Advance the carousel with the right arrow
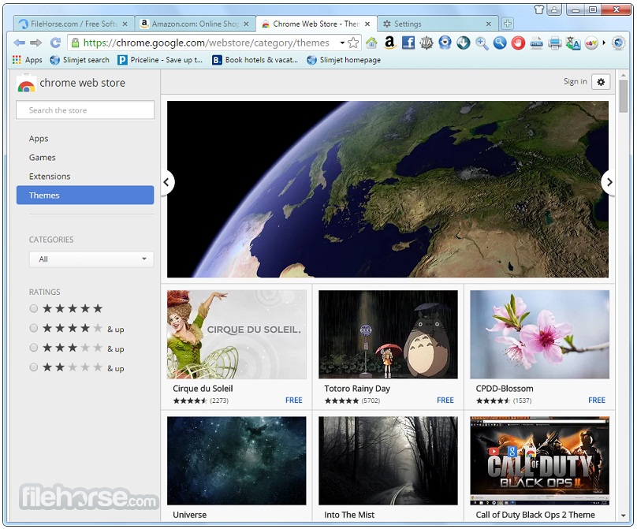The height and width of the screenshot is (529, 637). tap(609, 182)
